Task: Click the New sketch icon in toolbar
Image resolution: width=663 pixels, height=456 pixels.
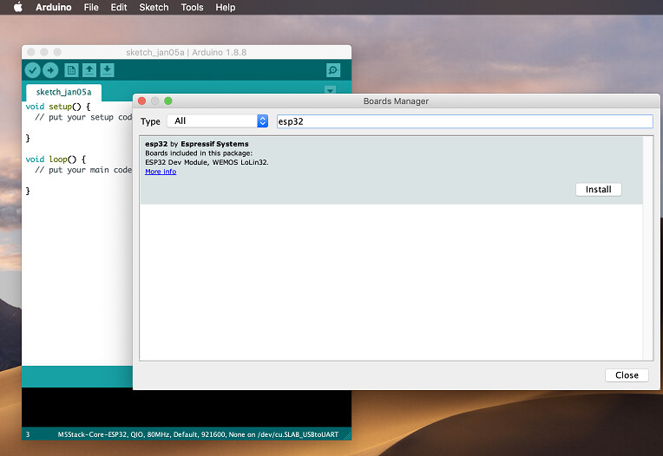Action: tap(71, 70)
